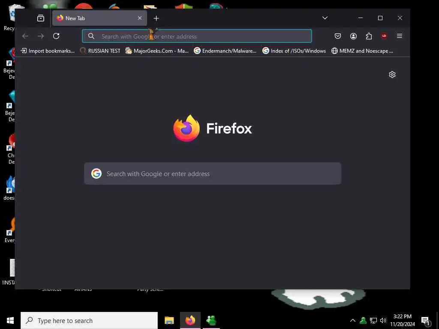Close the New Tab tab
Image resolution: width=439 pixels, height=329 pixels.
point(140,18)
